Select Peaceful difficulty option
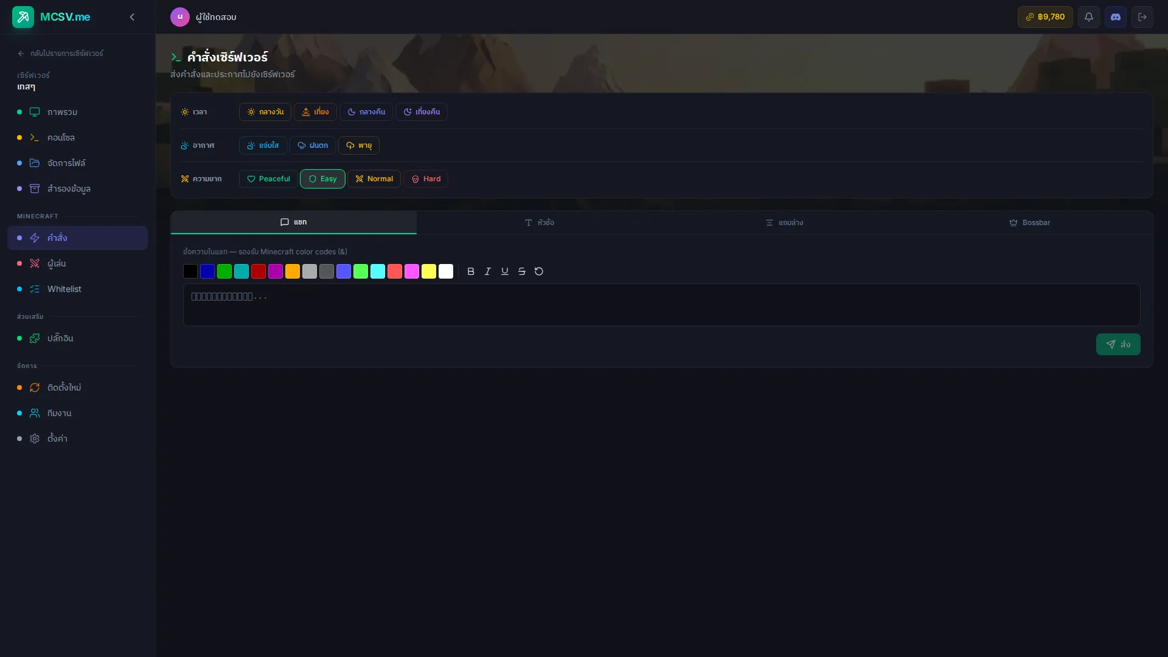 point(268,179)
